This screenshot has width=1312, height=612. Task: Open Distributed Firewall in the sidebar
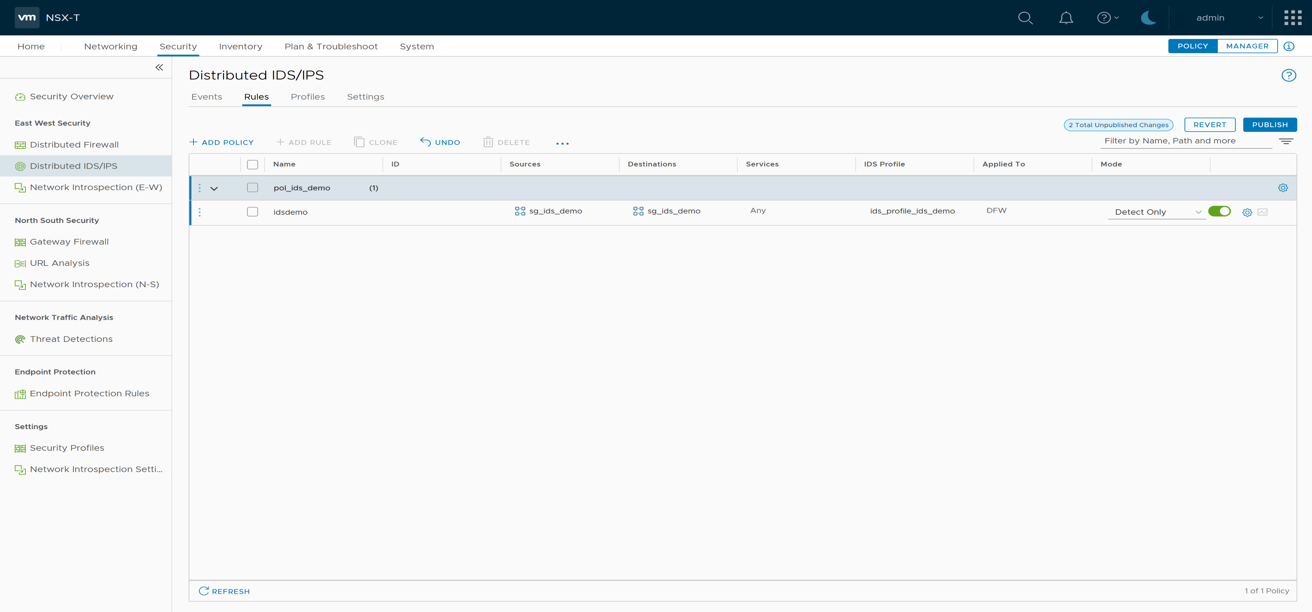click(74, 145)
